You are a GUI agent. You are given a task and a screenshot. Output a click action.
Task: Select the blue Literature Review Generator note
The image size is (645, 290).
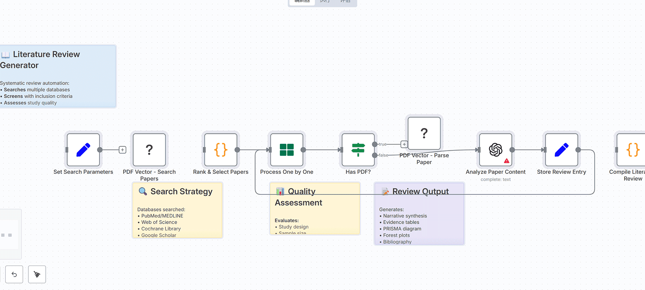[x=58, y=77]
